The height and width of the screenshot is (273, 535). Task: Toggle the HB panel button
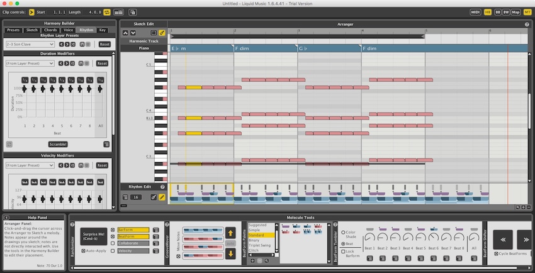coord(488,13)
